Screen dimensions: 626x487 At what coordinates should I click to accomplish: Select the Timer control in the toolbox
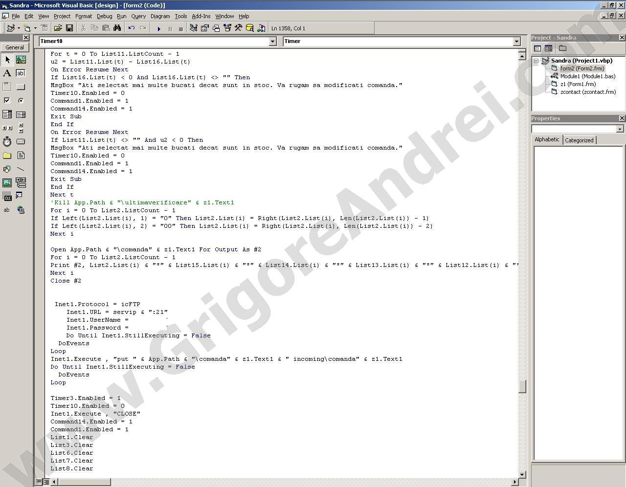pos(7,142)
